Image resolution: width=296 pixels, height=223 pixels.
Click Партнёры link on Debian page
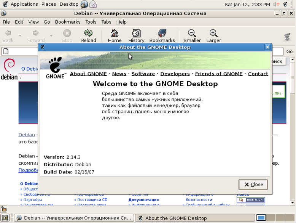point(33,200)
